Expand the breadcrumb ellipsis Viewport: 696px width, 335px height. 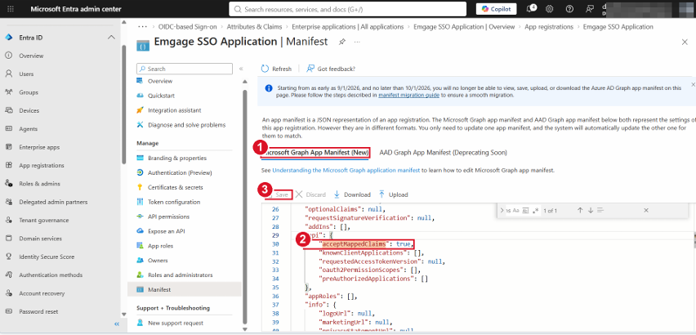tap(142, 27)
